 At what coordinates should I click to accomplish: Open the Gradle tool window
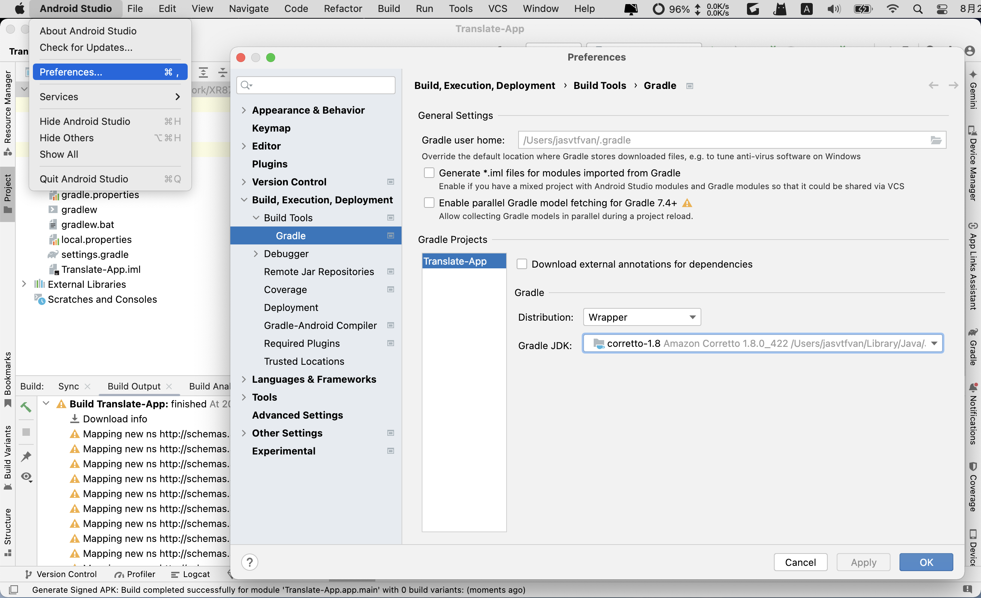(973, 346)
